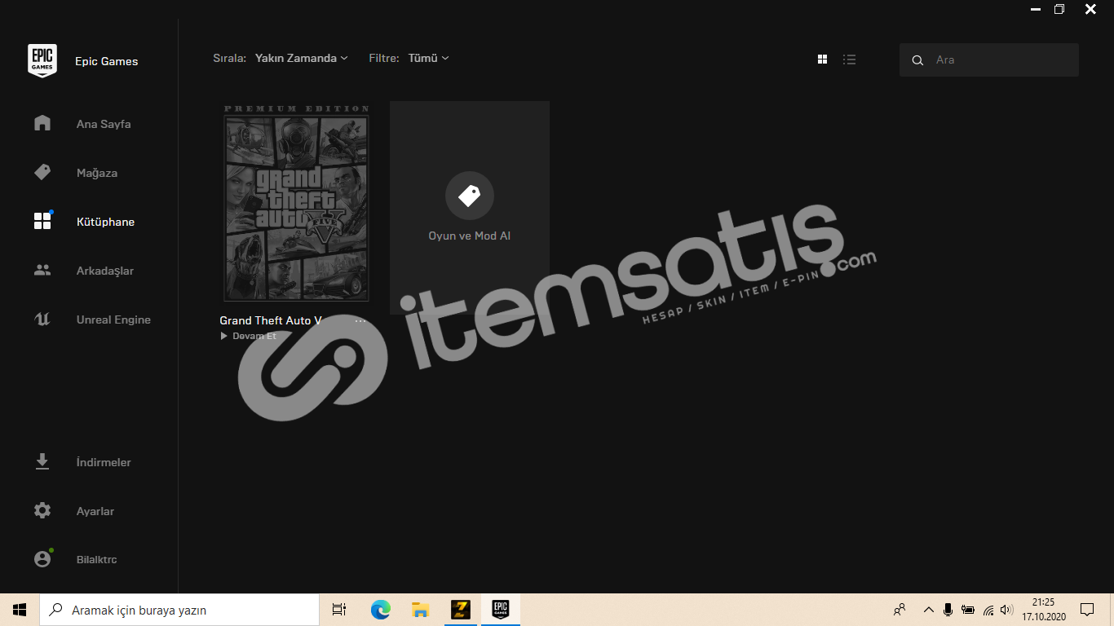Click the Bilalktrc profile avatar icon

(42, 559)
